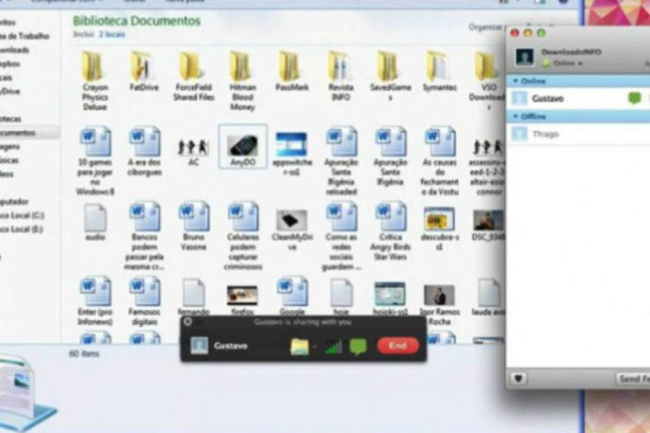Click the signal strength bars icon
The image size is (650, 433).
tap(333, 346)
